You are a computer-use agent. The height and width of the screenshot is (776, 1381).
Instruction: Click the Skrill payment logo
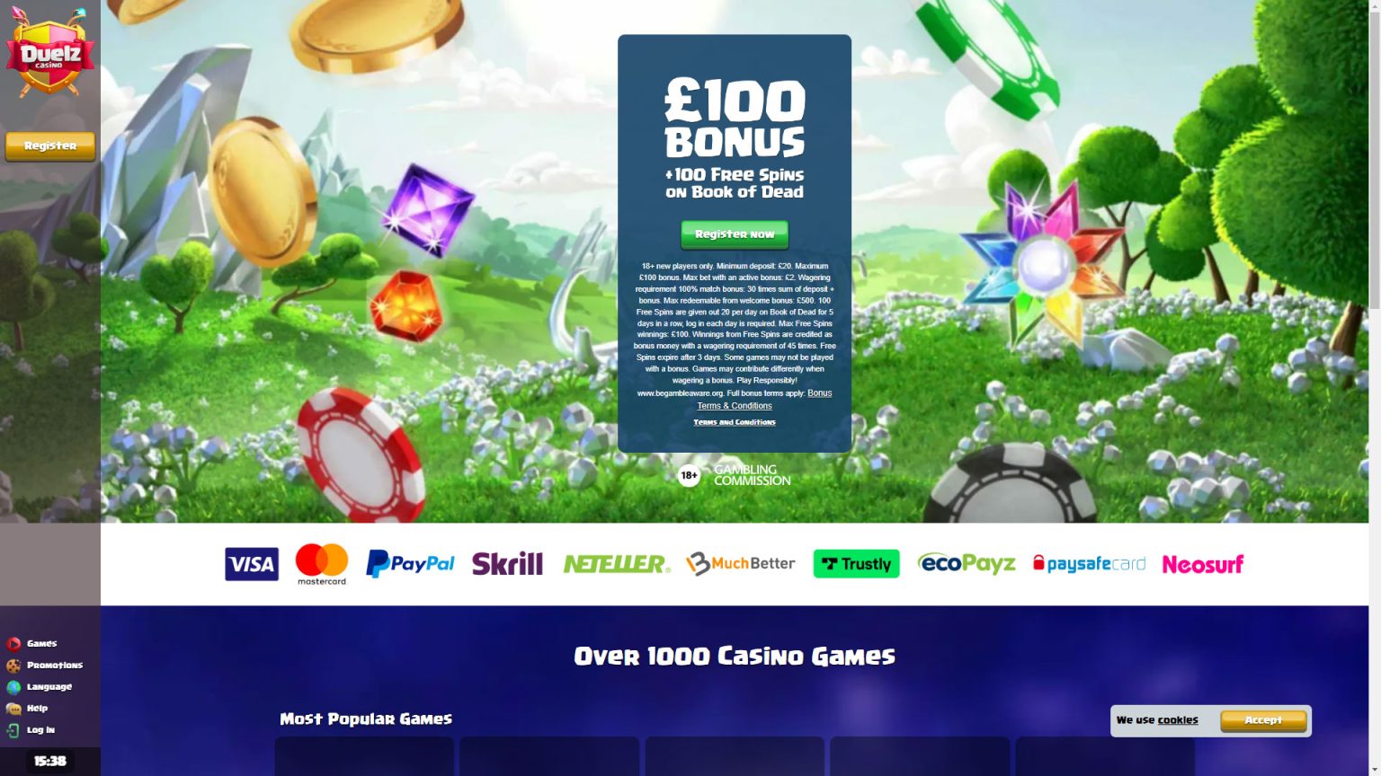[507, 564]
